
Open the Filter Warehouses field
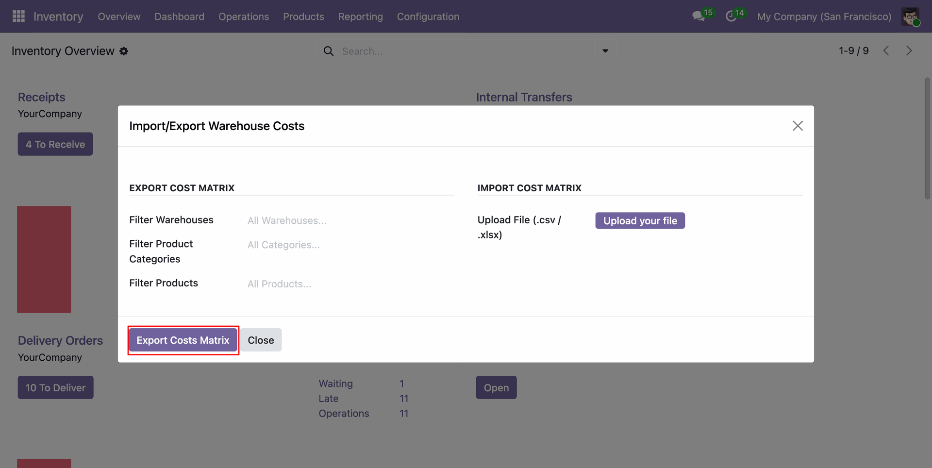(350, 220)
